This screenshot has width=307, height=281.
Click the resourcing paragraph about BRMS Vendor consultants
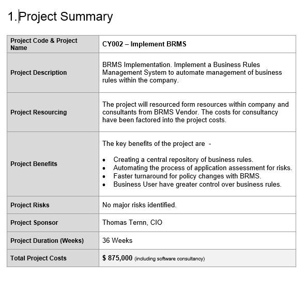pos(195,112)
